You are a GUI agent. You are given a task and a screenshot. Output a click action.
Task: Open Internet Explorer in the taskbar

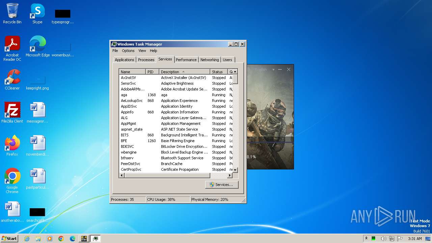[x=27, y=239]
